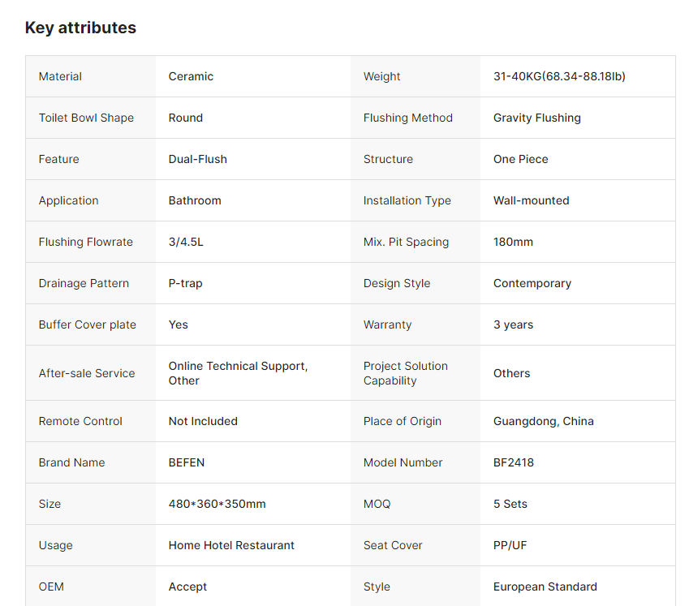Screen dimensions: 689x606
Task: Select the Home Hotel Restaurant usage value
Action: [x=231, y=545]
